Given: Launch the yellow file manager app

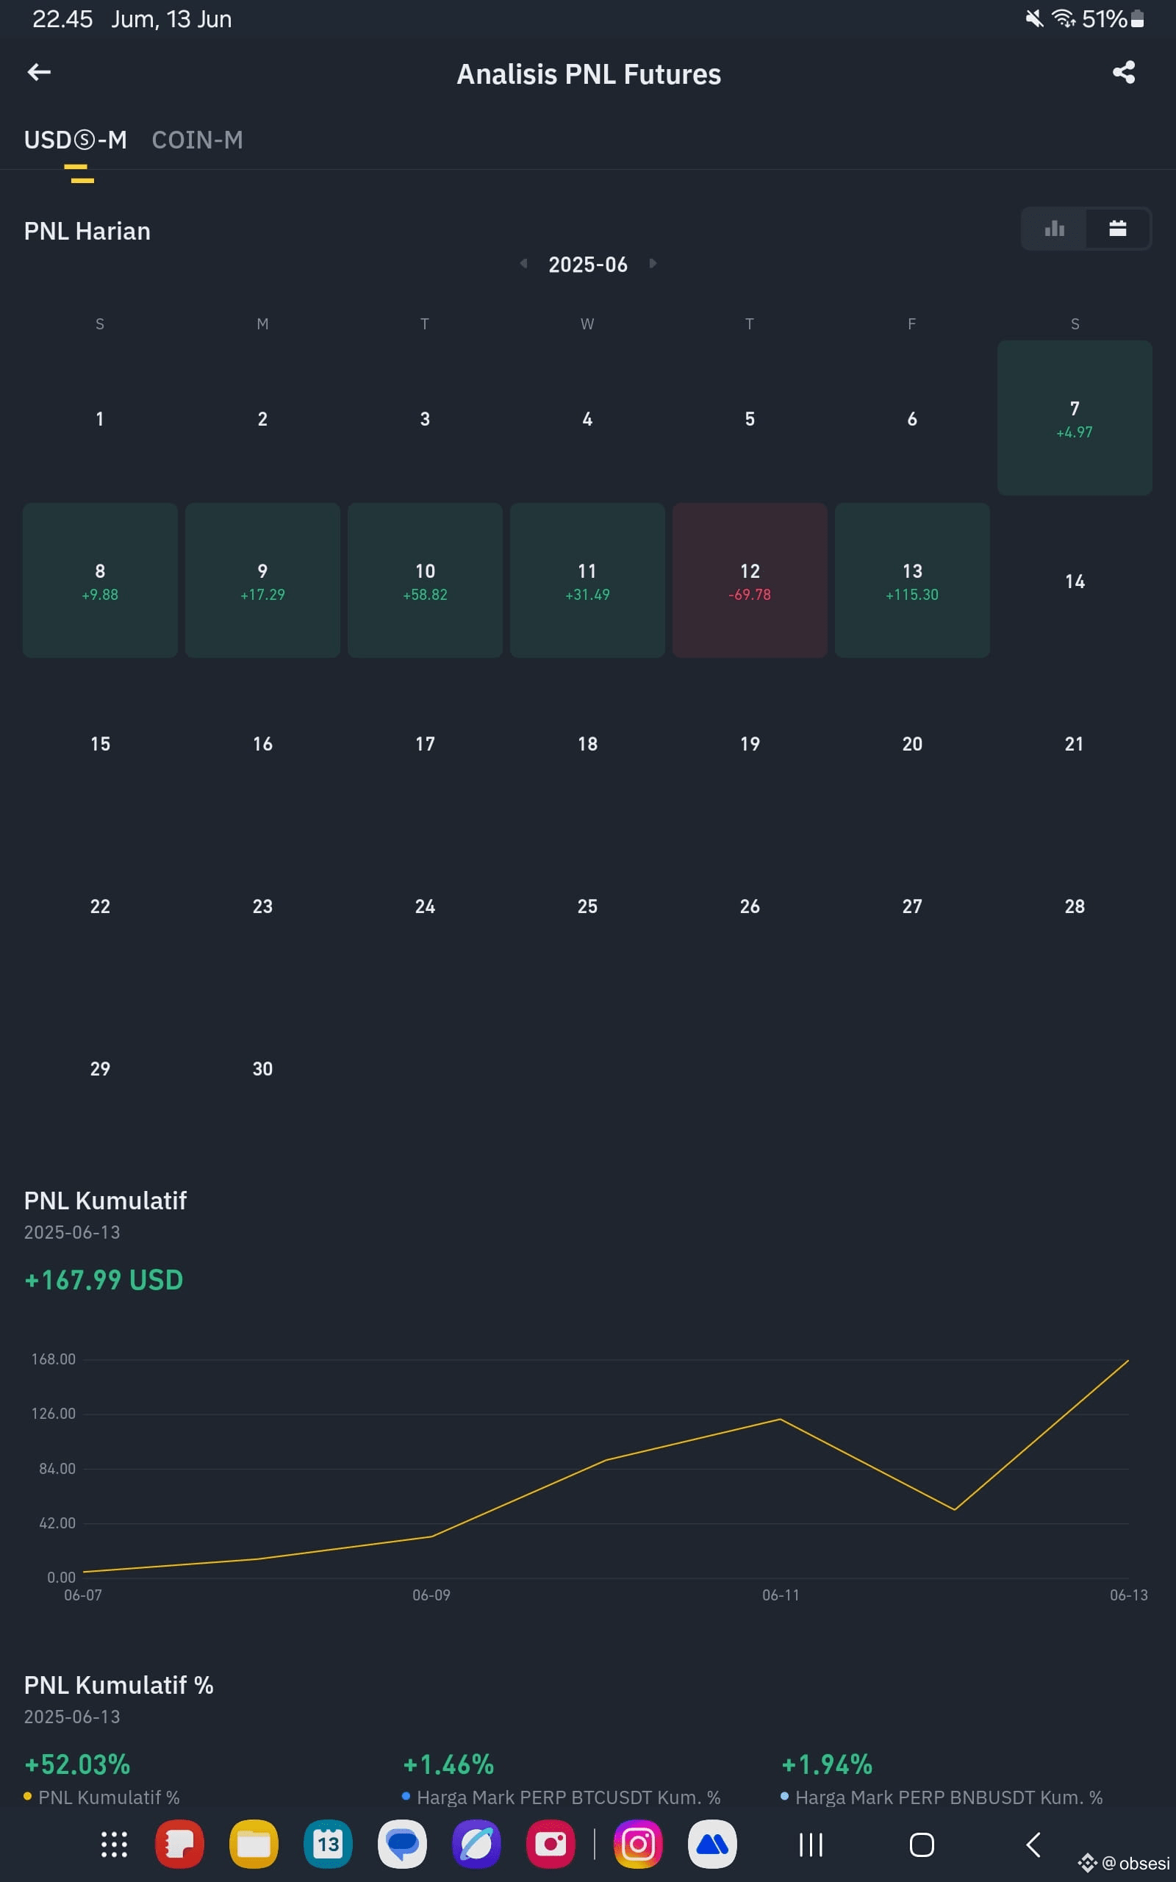Looking at the screenshot, I should point(254,1844).
